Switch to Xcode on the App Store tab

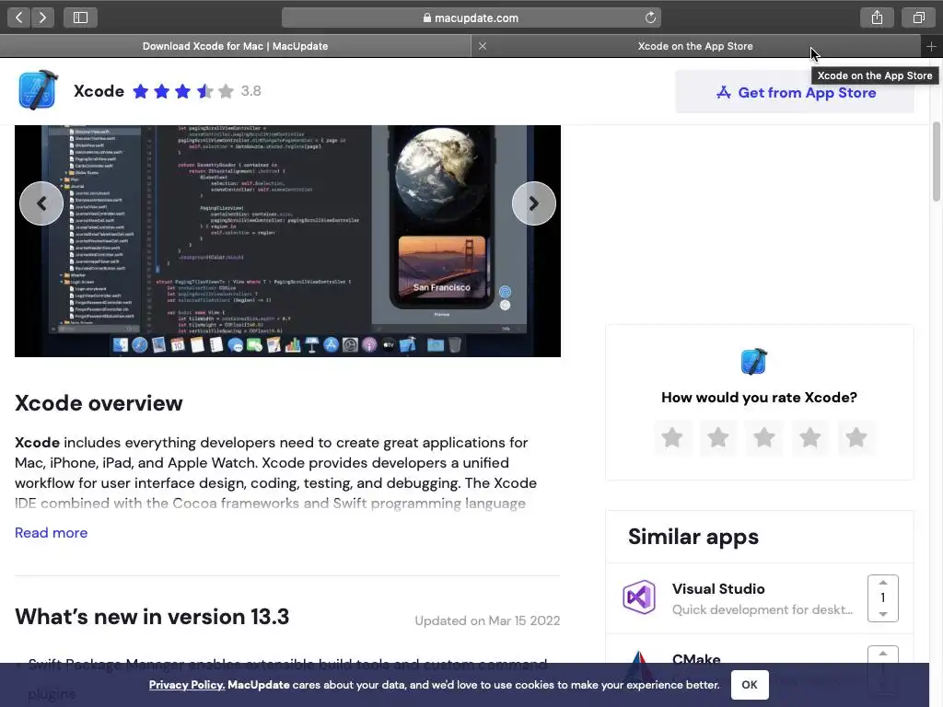click(x=695, y=46)
